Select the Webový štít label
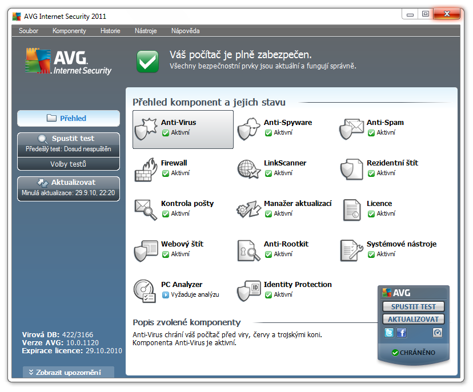 point(182,244)
